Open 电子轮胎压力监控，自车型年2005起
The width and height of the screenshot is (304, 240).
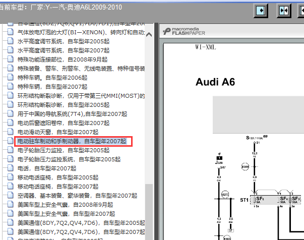click(x=64, y=150)
